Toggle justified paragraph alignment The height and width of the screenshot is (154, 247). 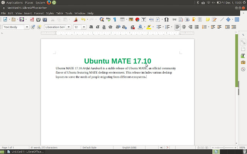pyautogui.click(x=196, y=27)
